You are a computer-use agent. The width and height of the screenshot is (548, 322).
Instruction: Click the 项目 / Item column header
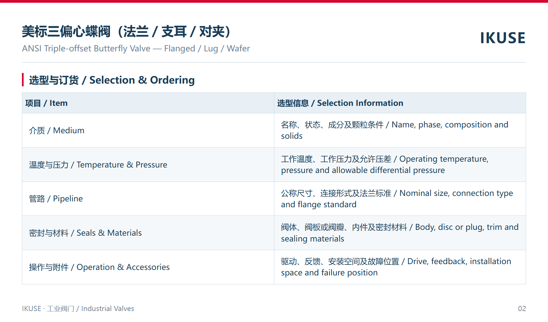tap(148, 103)
